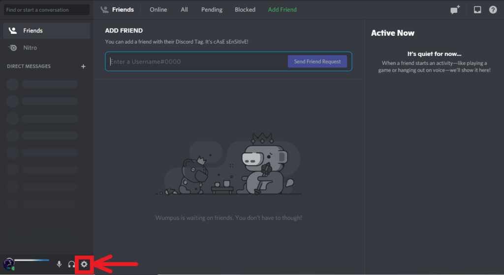Open Nitro in the sidebar

pos(47,48)
